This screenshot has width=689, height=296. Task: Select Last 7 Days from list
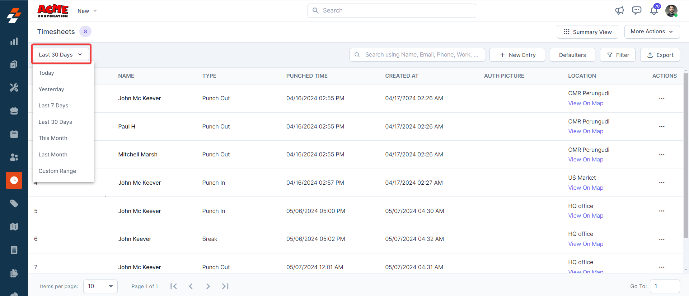[53, 106]
